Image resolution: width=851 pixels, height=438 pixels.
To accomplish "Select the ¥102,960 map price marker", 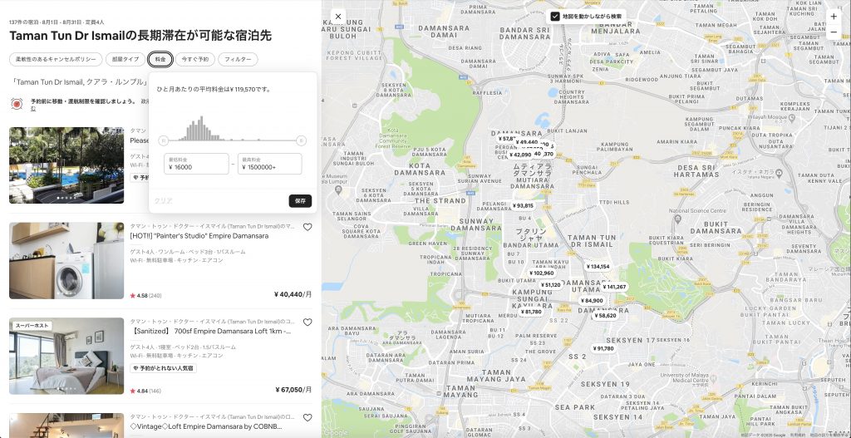I will click(541, 273).
